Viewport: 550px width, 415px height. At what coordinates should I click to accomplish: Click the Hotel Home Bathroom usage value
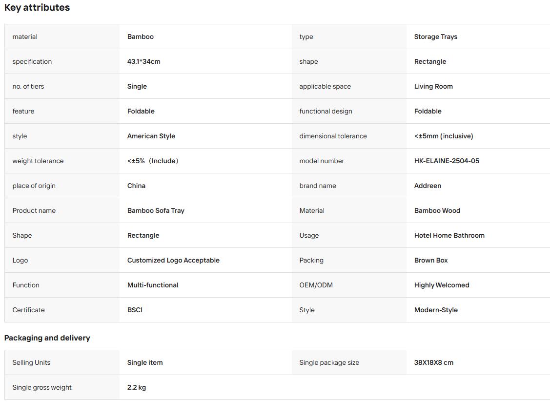pyautogui.click(x=449, y=236)
